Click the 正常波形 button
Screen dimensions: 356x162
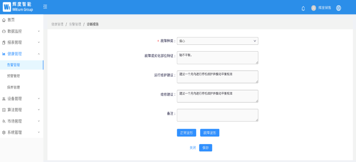186,133
